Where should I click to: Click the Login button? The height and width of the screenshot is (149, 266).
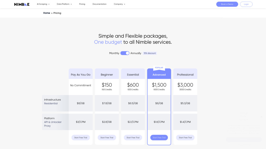coord(246,4)
